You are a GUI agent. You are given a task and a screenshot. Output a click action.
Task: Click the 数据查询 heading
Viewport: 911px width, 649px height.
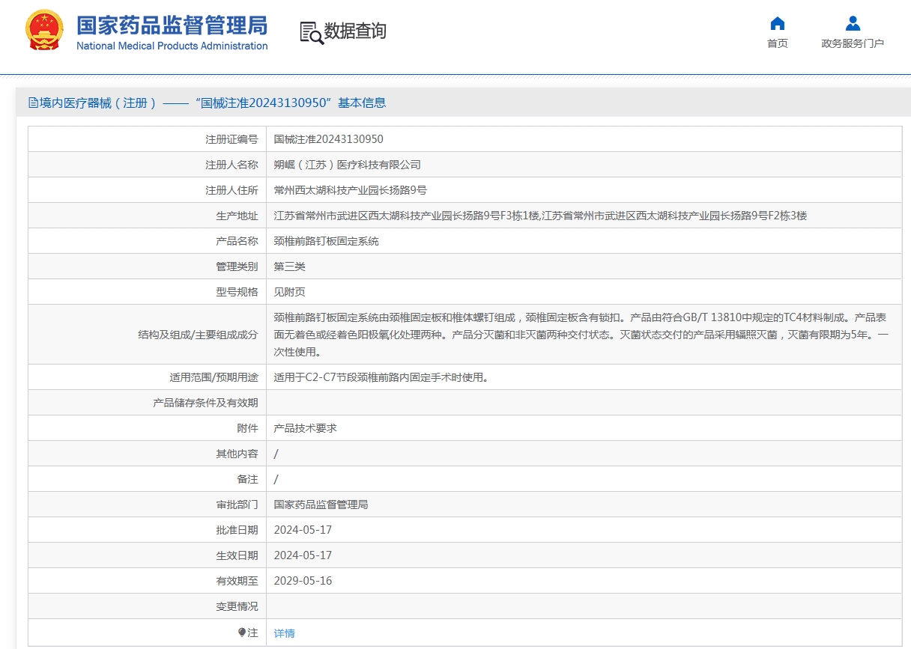(355, 31)
